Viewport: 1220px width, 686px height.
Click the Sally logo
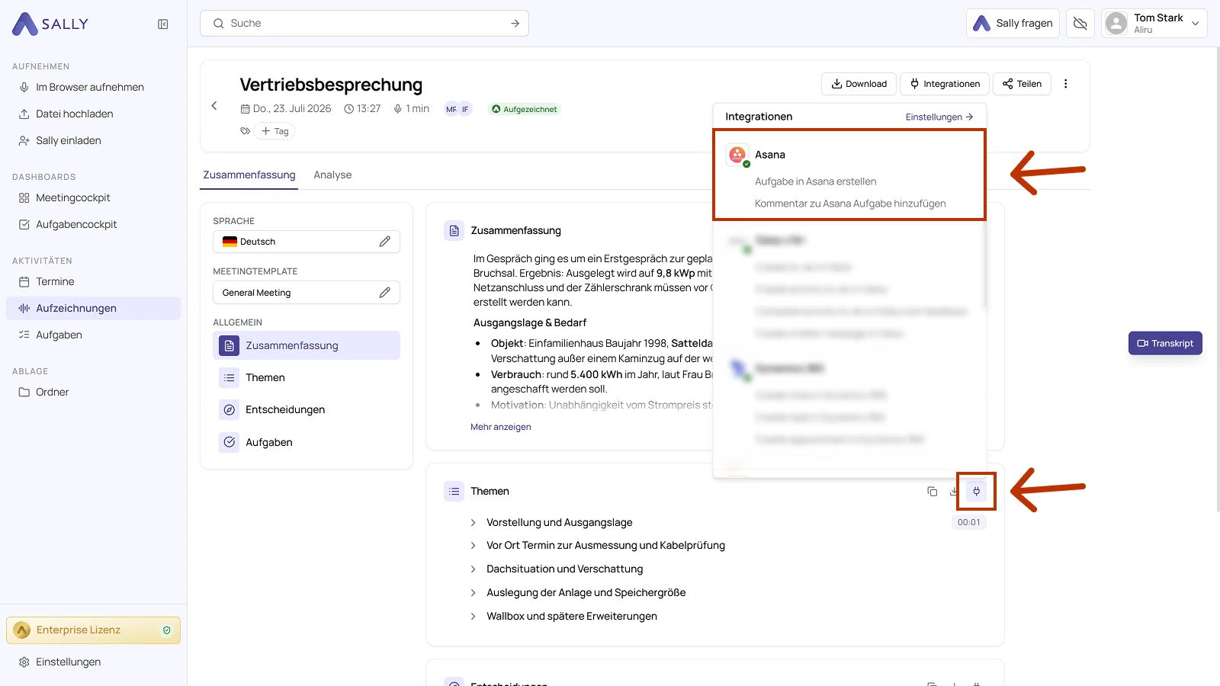point(50,24)
